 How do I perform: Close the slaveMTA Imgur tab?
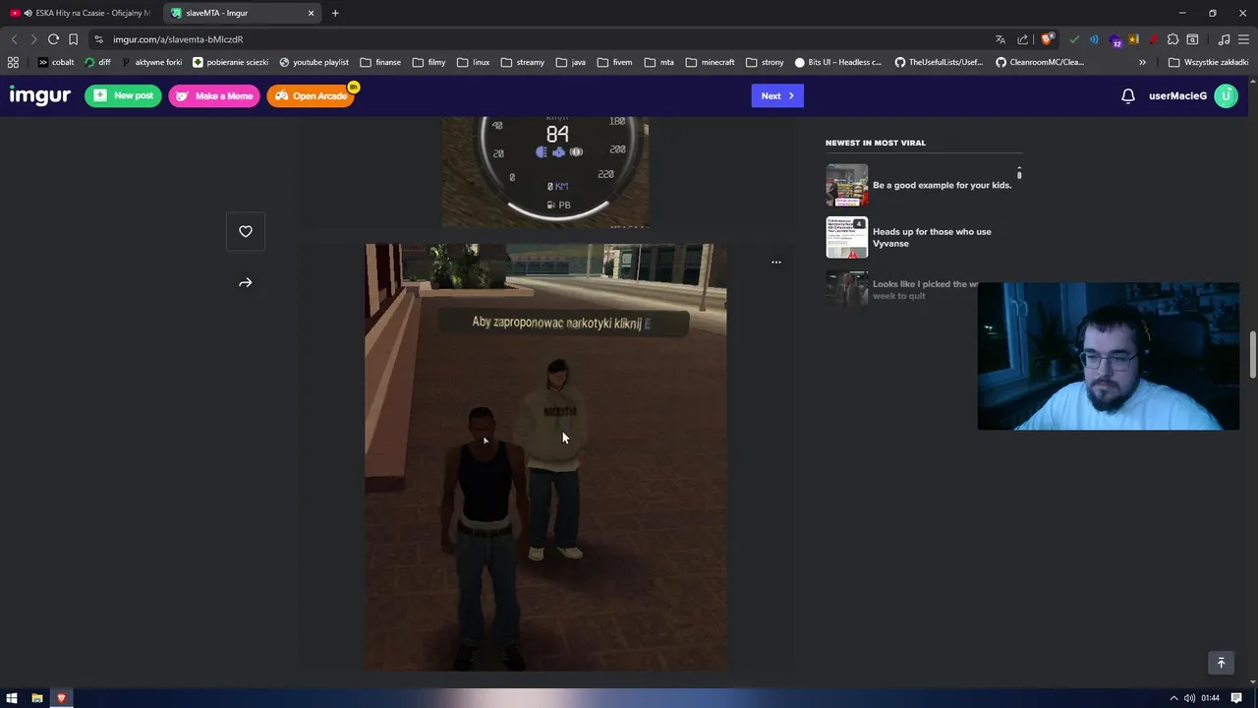(312, 13)
